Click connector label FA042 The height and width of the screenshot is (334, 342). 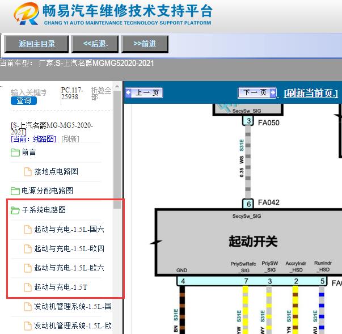coord(268,202)
